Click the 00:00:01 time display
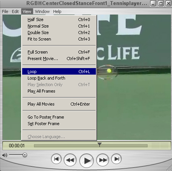Image resolution: width=172 pixels, height=171 pixels. (x=17, y=146)
